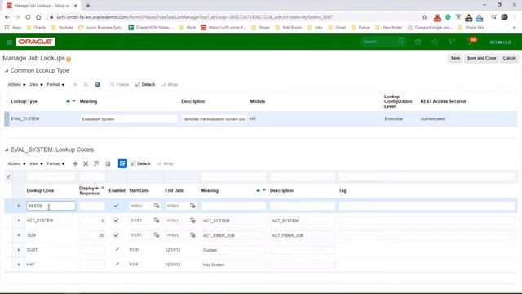Screen dimensions: 522x294
Task: Open the favorites star in Oracle header
Action: point(435,42)
